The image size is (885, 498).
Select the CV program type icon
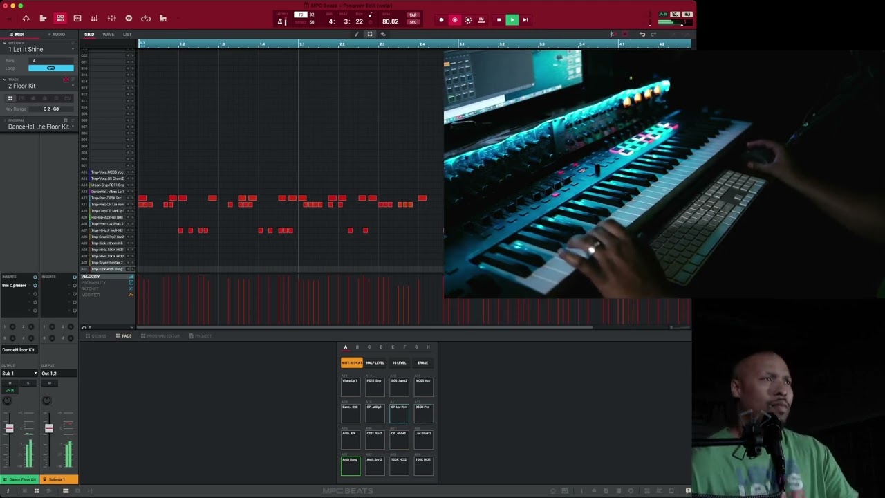point(66,98)
